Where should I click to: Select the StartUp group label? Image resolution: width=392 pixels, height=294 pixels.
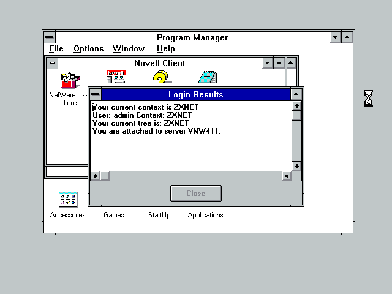159,215
